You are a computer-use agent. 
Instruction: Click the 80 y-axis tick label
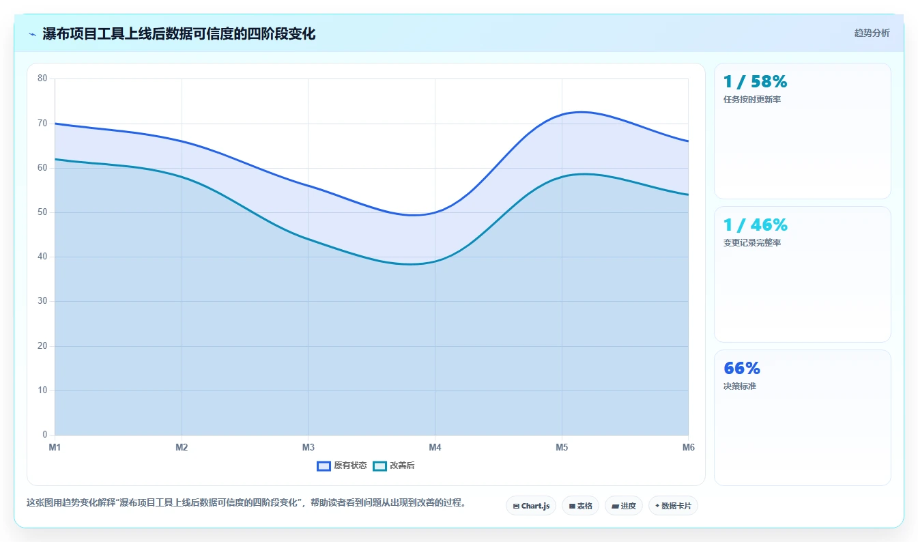click(42, 79)
